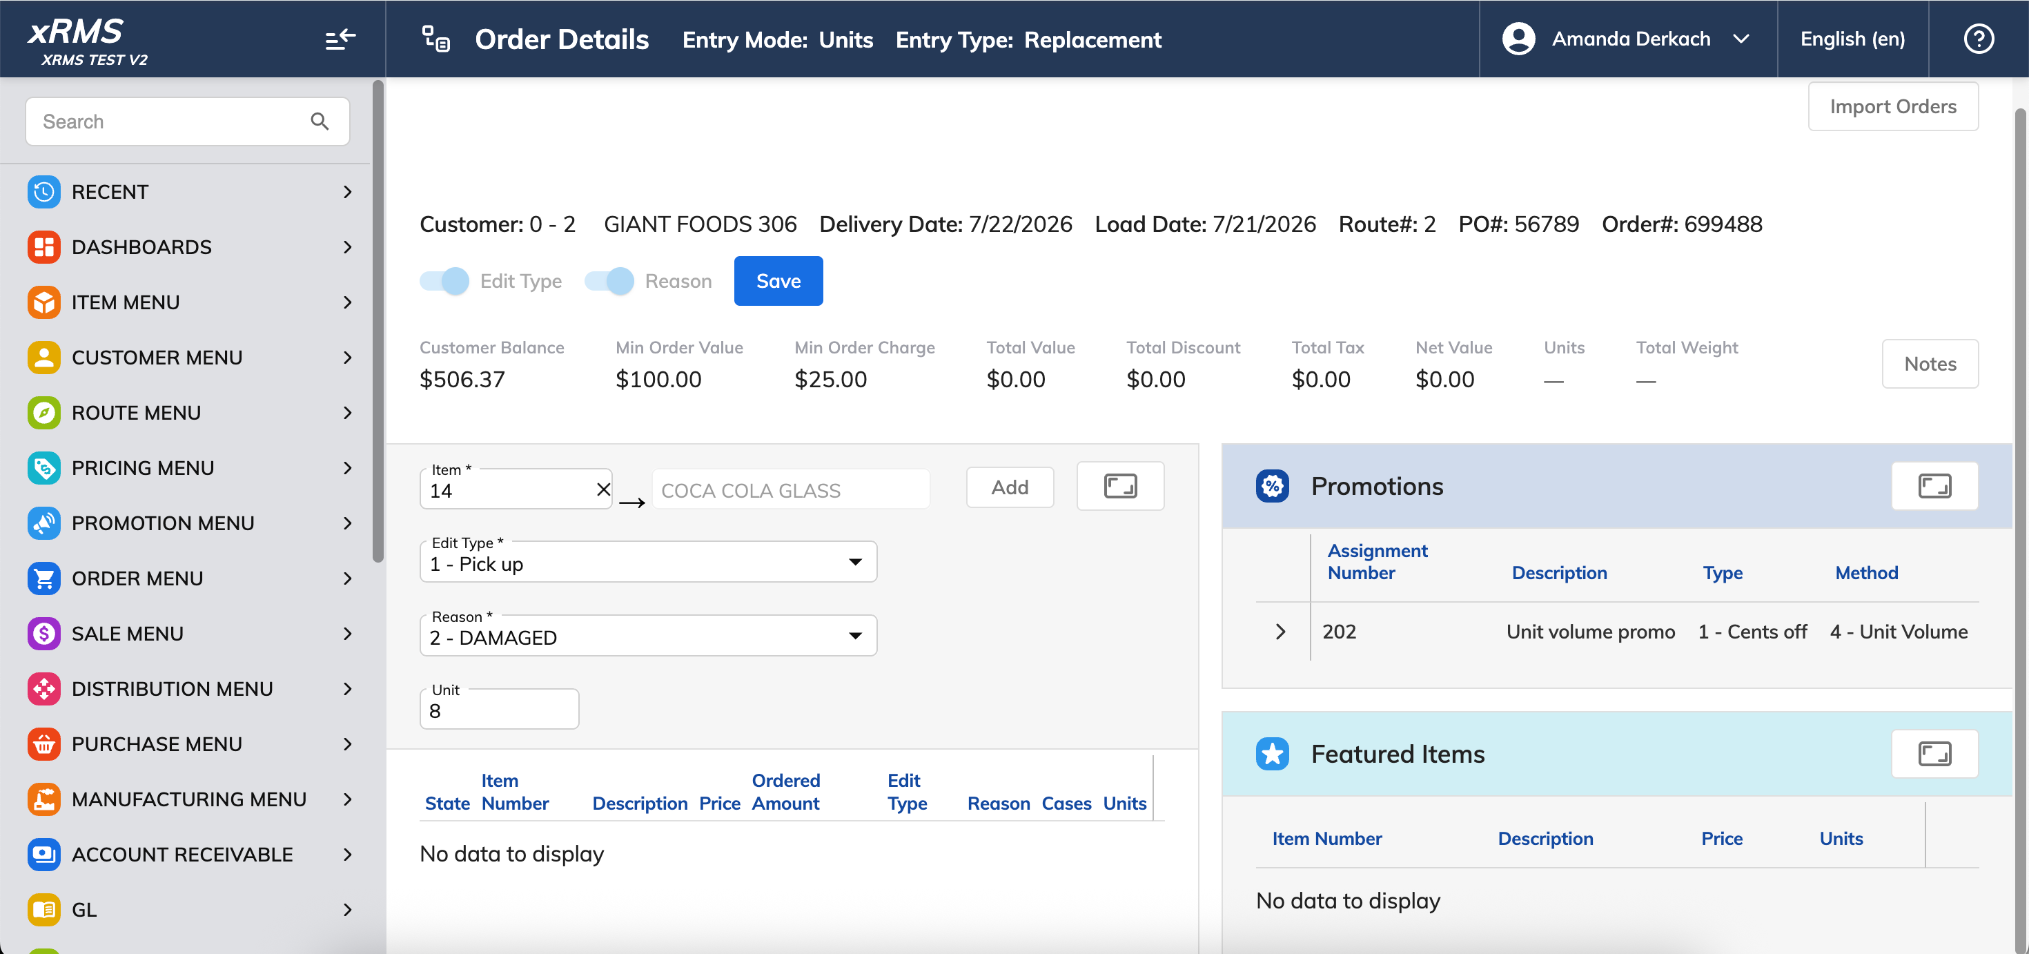Sort promotions by Assignment Number
The height and width of the screenshot is (954, 2029).
tap(1377, 561)
